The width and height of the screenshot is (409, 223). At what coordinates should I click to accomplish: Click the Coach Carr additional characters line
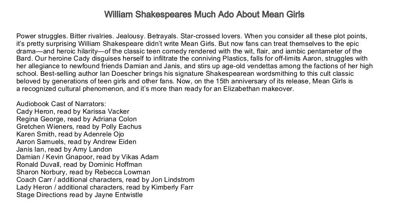coord(105,180)
